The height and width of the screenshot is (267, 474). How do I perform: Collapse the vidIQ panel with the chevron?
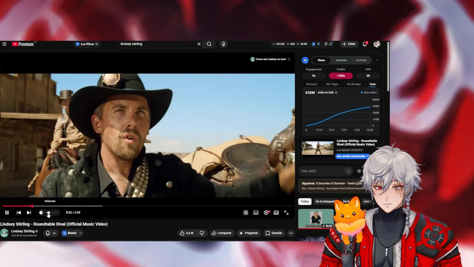tap(377, 60)
